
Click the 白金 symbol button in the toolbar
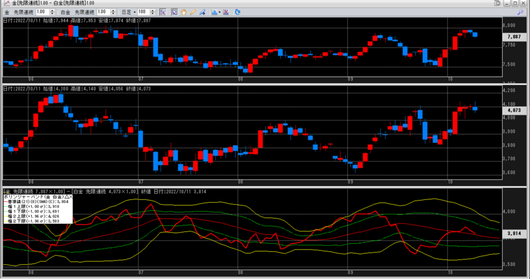pos(65,11)
